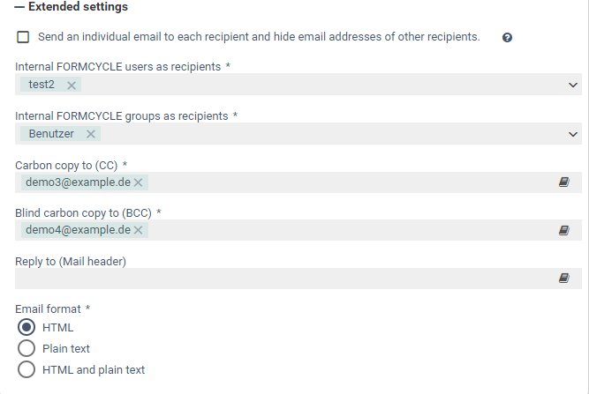Viewport: 589px width, 394px height.
Task: Open placeholder book icon for Blind carbon copy
Action: [x=563, y=230]
